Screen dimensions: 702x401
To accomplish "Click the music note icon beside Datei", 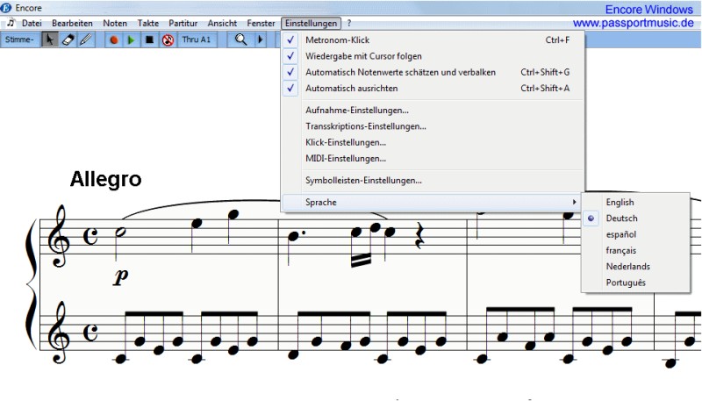I will tap(11, 23).
